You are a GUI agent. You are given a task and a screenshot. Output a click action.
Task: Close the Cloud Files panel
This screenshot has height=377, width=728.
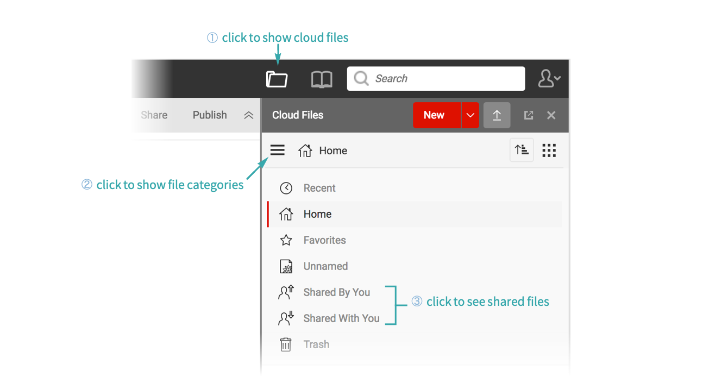pos(551,115)
